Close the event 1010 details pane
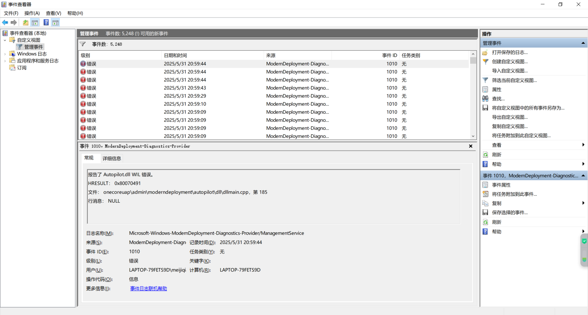This screenshot has height=315, width=588. (x=471, y=146)
